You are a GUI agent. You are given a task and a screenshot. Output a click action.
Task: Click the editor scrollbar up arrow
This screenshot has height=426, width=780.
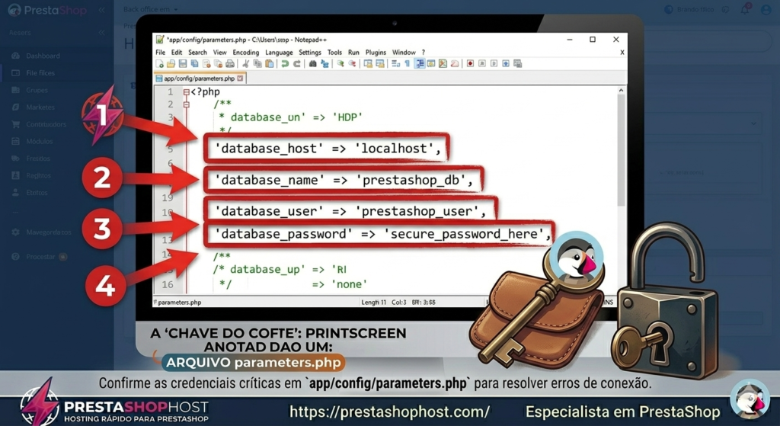621,91
